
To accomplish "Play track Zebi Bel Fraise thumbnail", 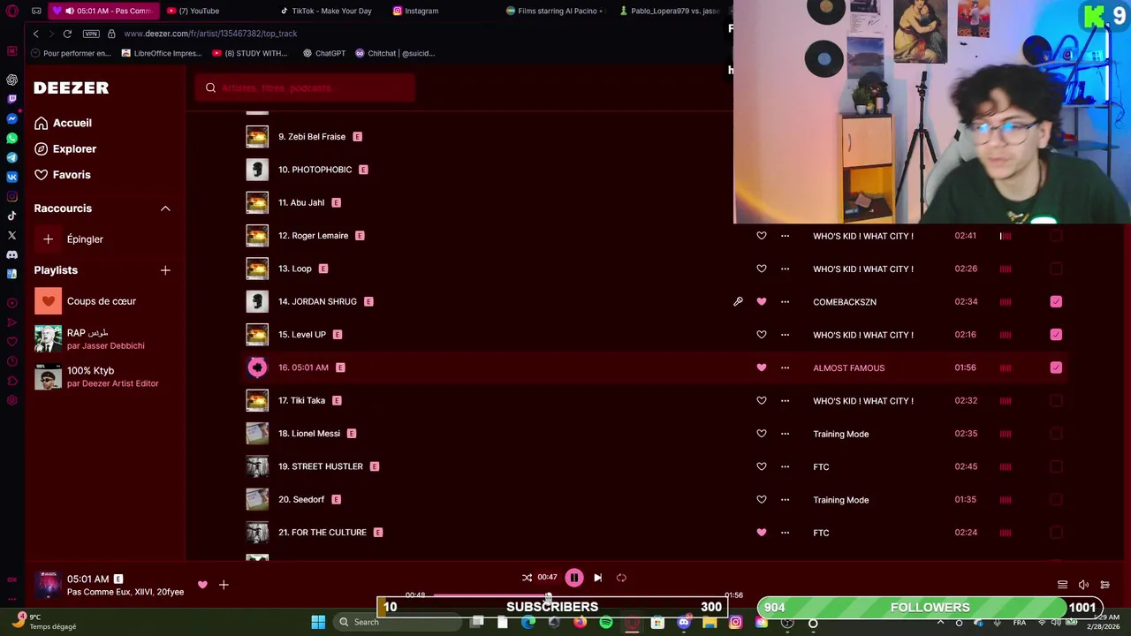I will click(x=257, y=137).
